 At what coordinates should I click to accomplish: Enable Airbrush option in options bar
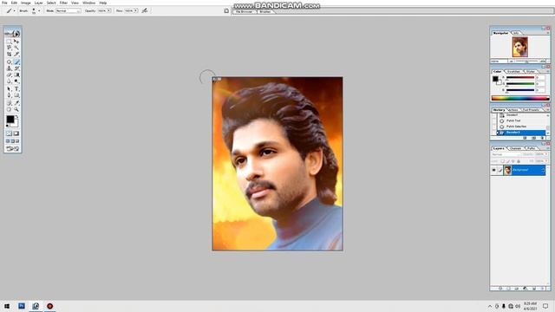[145, 10]
